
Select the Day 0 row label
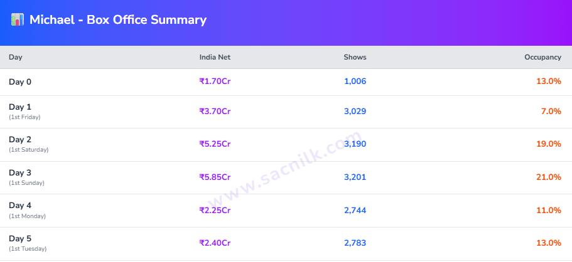(x=20, y=81)
